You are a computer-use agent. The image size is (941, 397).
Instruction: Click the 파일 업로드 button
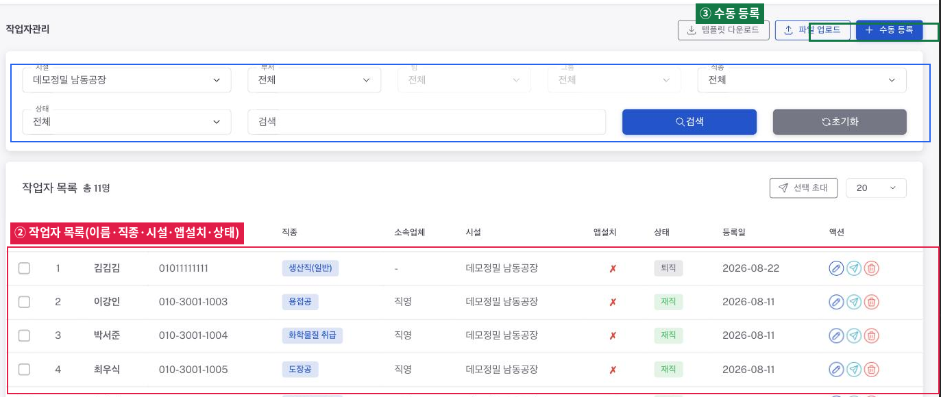[813, 30]
